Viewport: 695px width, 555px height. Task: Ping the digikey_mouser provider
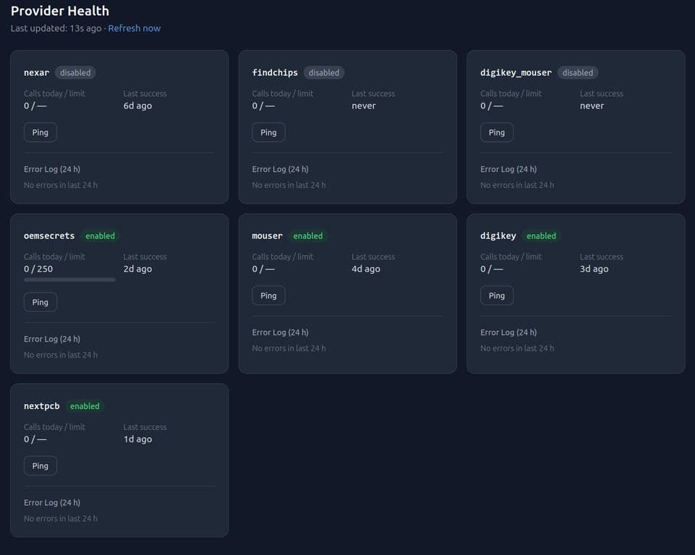[497, 132]
